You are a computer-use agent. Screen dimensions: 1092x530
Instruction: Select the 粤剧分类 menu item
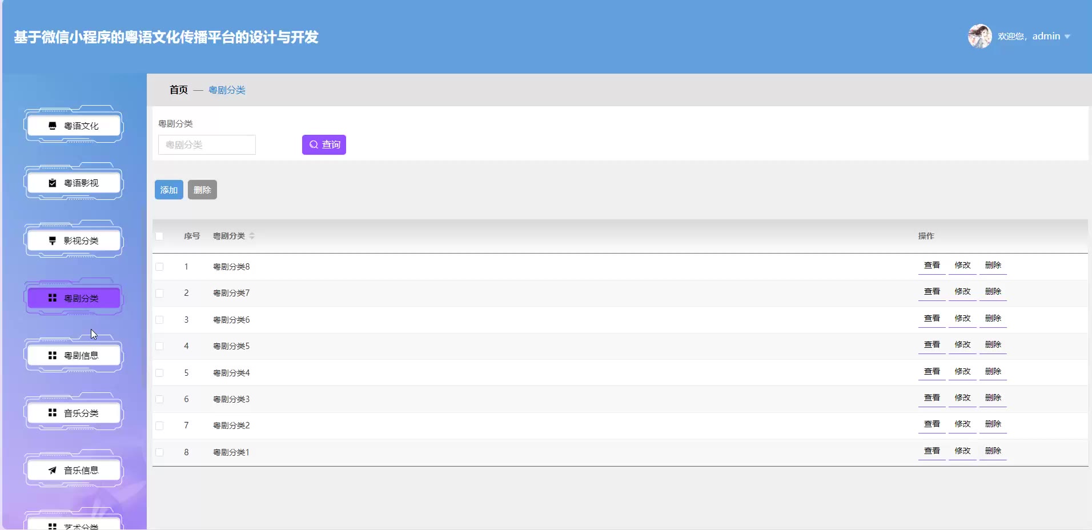74,298
